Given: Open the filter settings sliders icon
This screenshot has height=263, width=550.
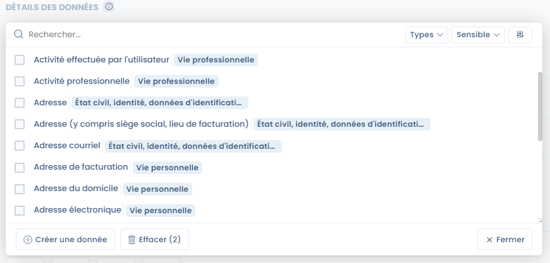Looking at the screenshot, I should [520, 35].
